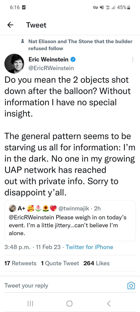Tap the back arrow next to Tweet
Viewport: 140px width, 312px height.
tap(10, 25)
